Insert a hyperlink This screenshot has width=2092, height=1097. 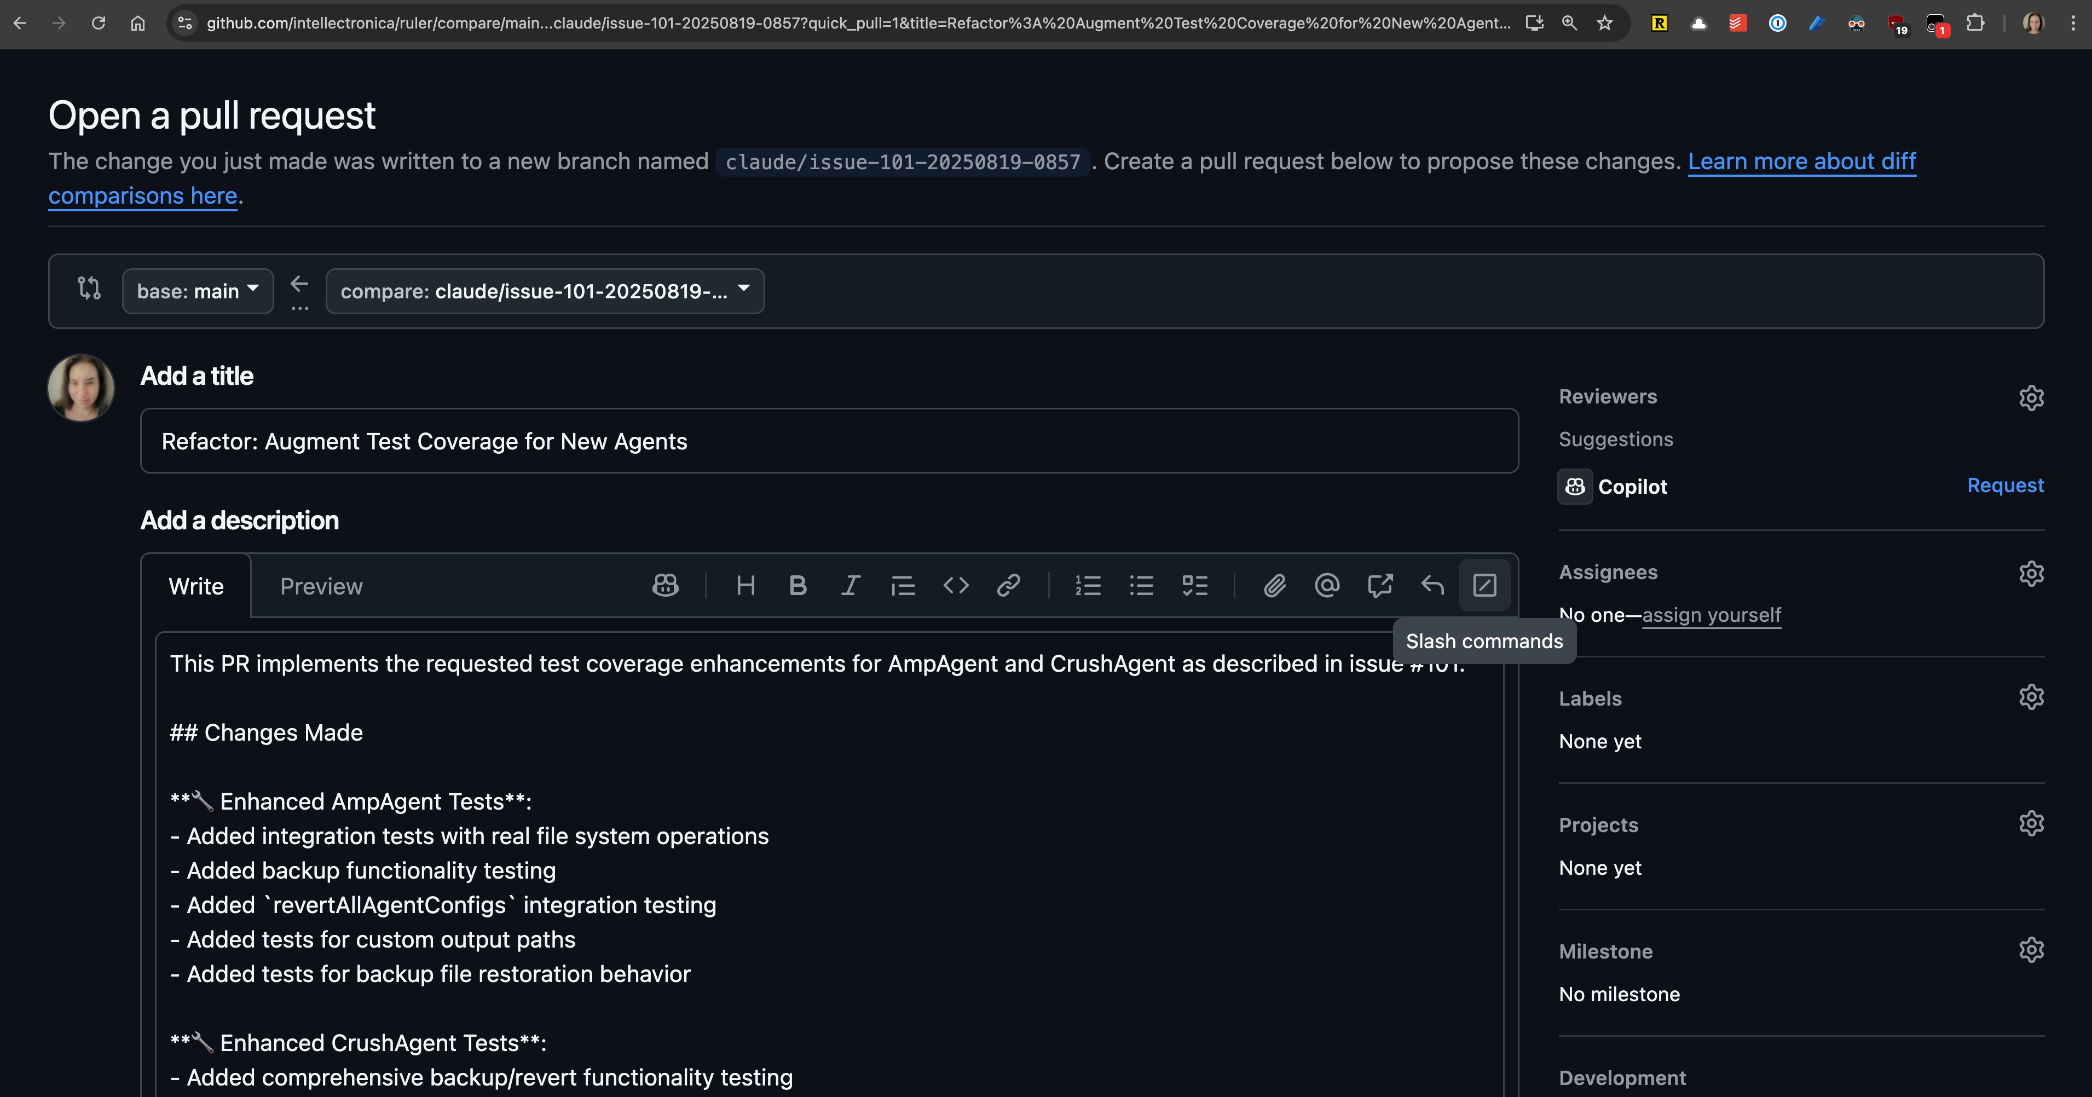click(x=1008, y=585)
